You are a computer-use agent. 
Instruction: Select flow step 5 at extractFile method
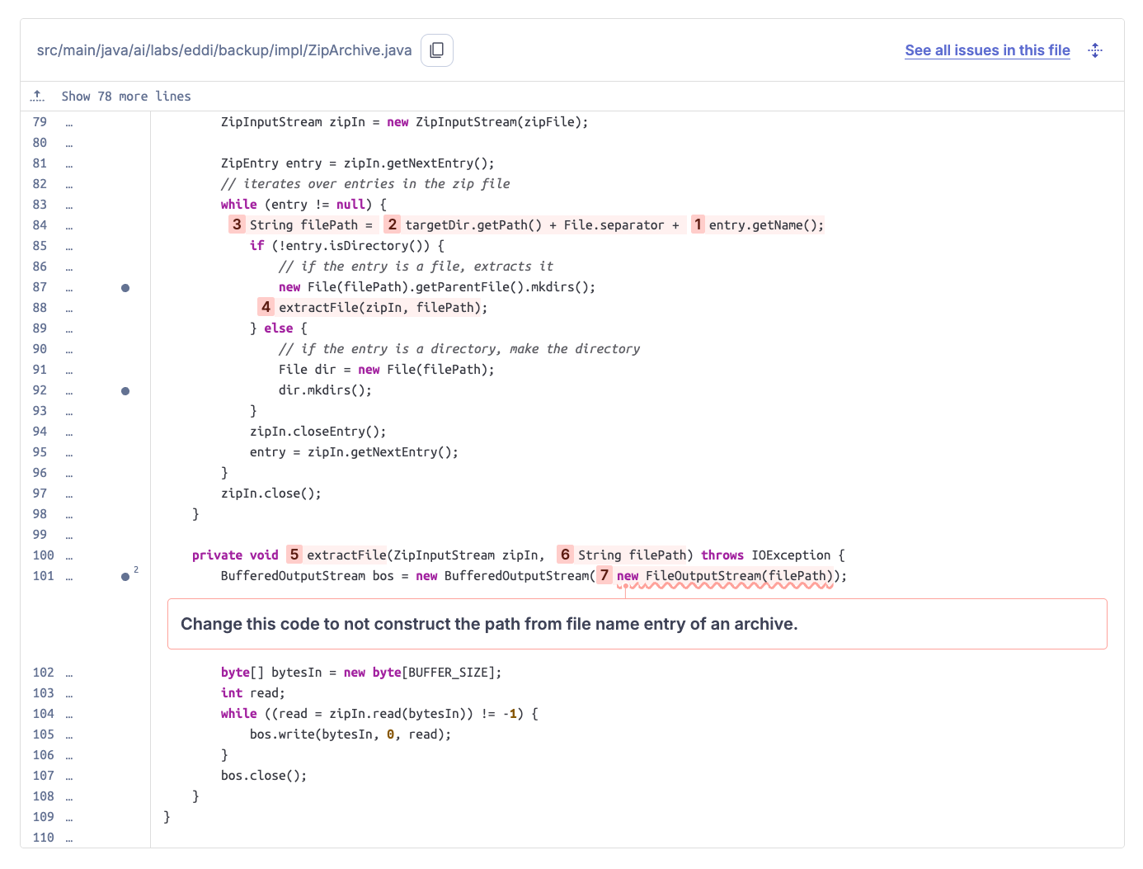coord(294,555)
